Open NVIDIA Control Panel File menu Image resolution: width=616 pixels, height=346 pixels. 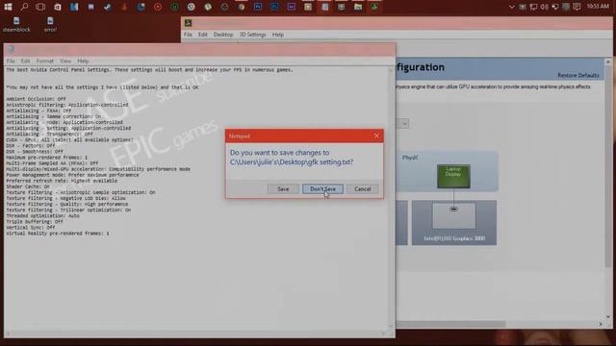pos(189,35)
